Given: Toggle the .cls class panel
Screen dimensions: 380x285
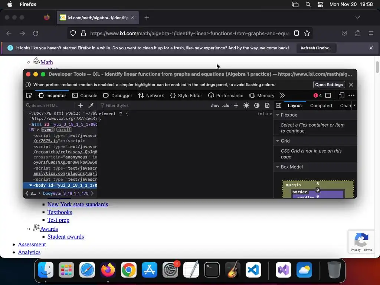Looking at the screenshot, I should (226, 105).
